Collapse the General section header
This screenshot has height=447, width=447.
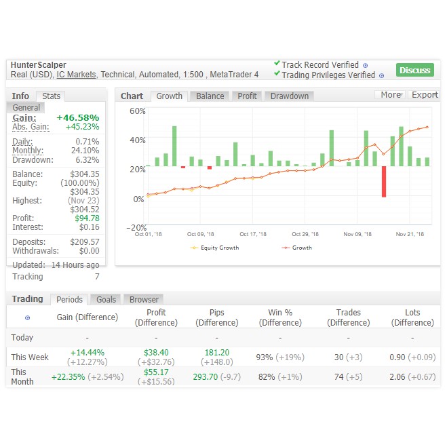[26, 107]
